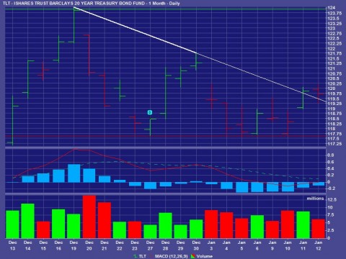Select the Volume legend label

coord(205,256)
